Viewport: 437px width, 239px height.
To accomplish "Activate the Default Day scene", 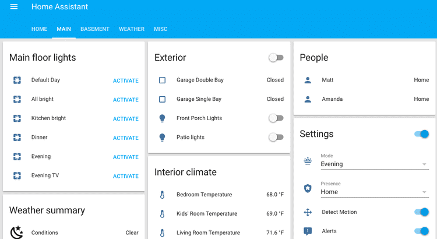I will (126, 80).
